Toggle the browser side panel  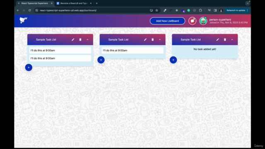click(215, 10)
